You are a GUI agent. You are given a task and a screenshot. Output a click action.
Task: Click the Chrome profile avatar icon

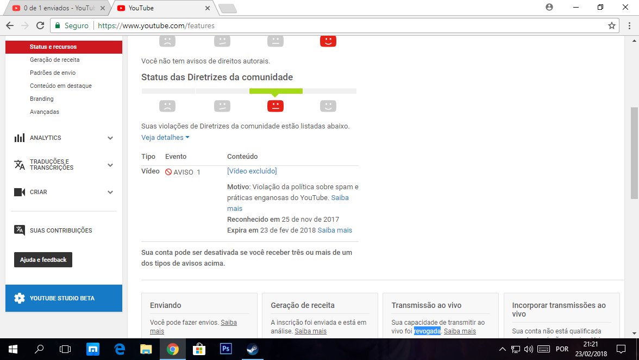(549, 7)
